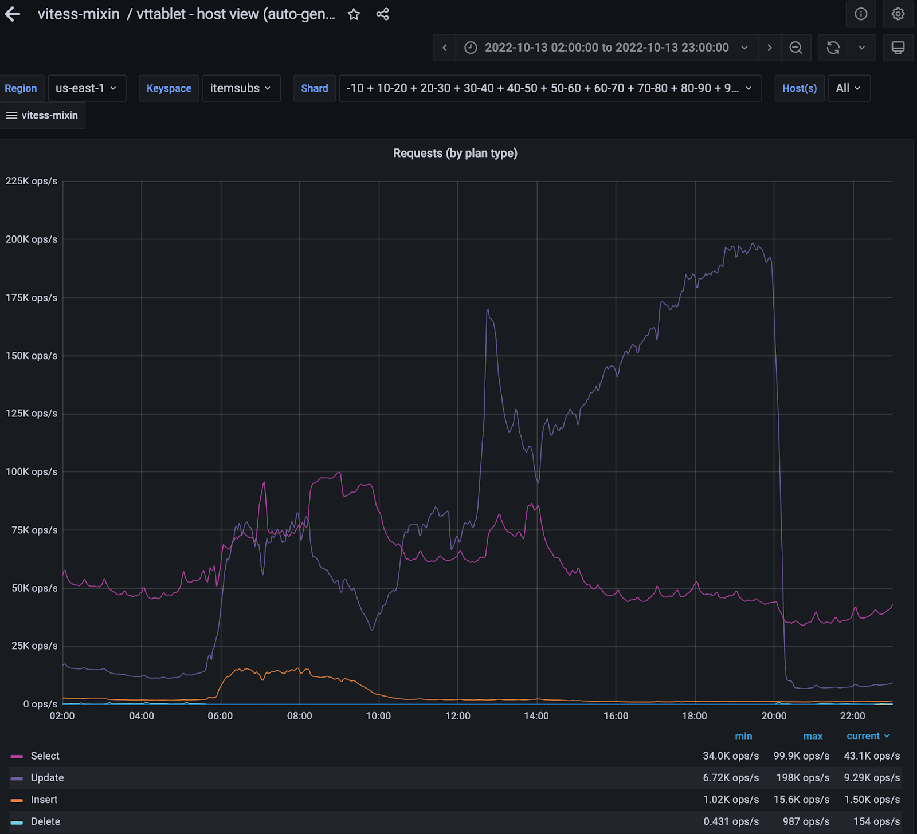The width and height of the screenshot is (917, 834).
Task: Click the back arrow icon
Action: (13, 14)
